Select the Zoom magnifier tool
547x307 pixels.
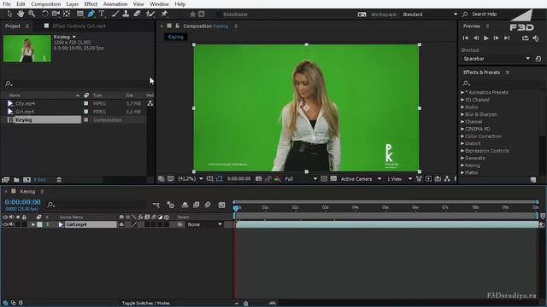[32, 14]
